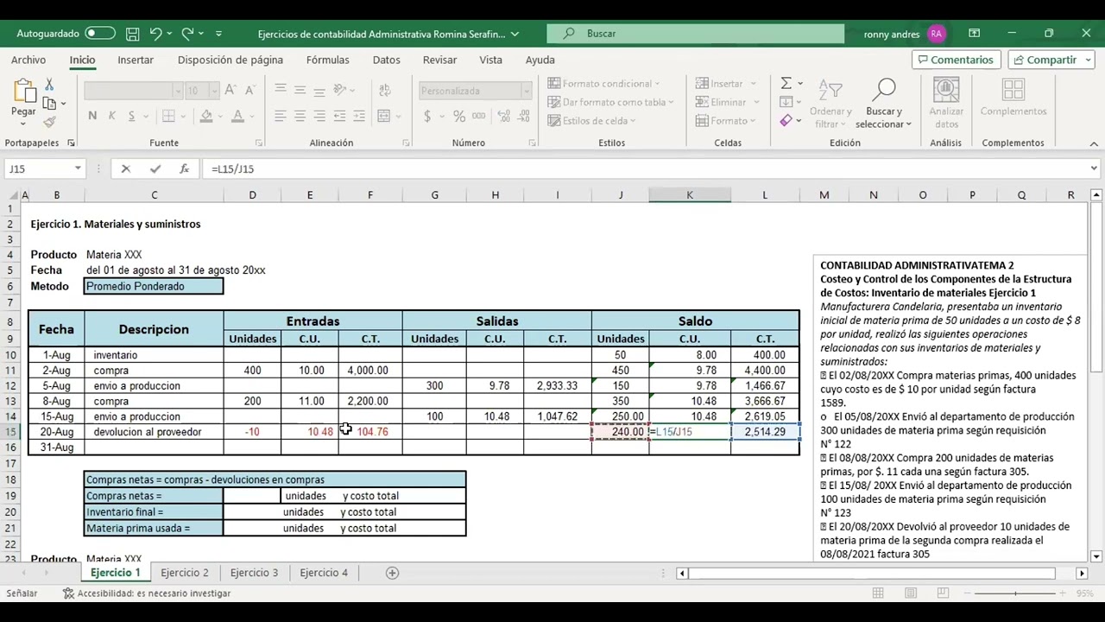
Task: Open the Formato condicional dropdown
Action: click(x=603, y=84)
